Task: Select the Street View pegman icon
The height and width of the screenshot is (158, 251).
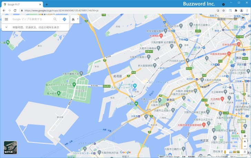Action: (x=225, y=152)
